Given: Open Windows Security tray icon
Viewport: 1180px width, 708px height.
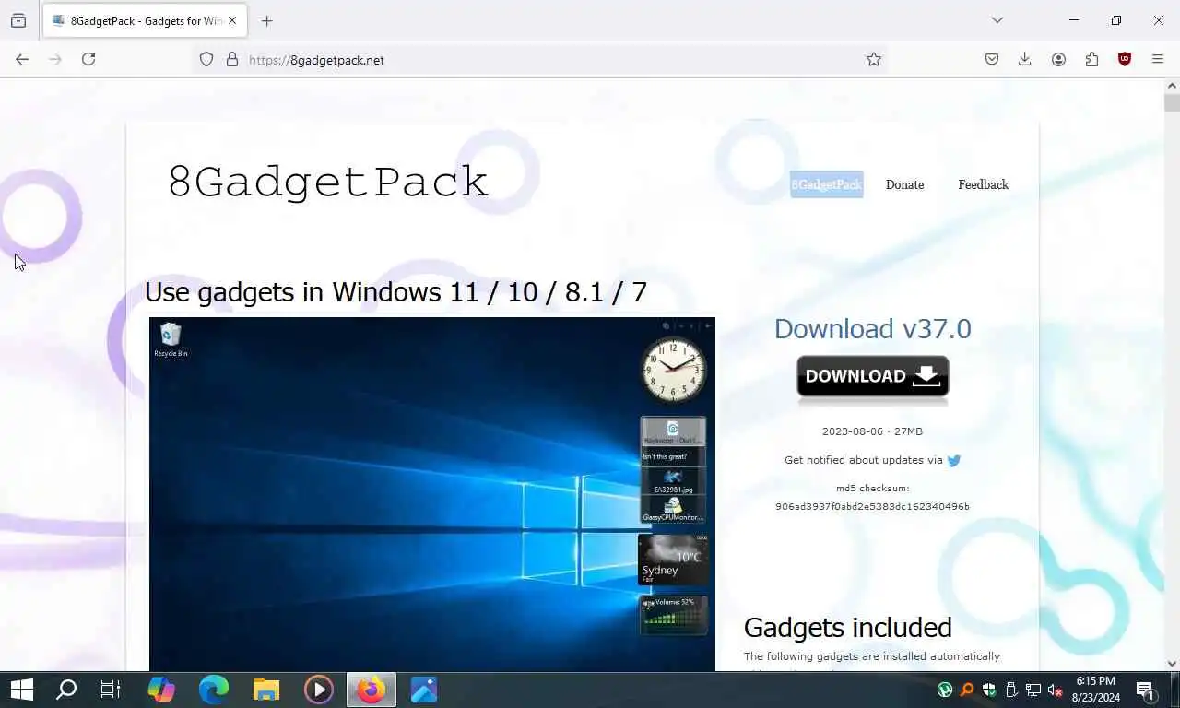Looking at the screenshot, I should coord(989,690).
